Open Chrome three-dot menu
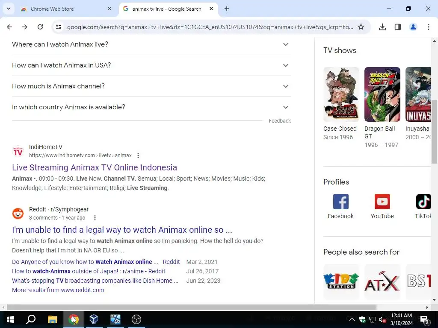438x328 pixels. click(x=429, y=27)
